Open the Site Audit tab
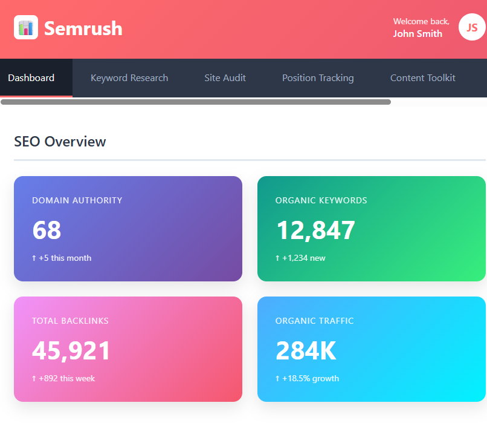 [225, 77]
